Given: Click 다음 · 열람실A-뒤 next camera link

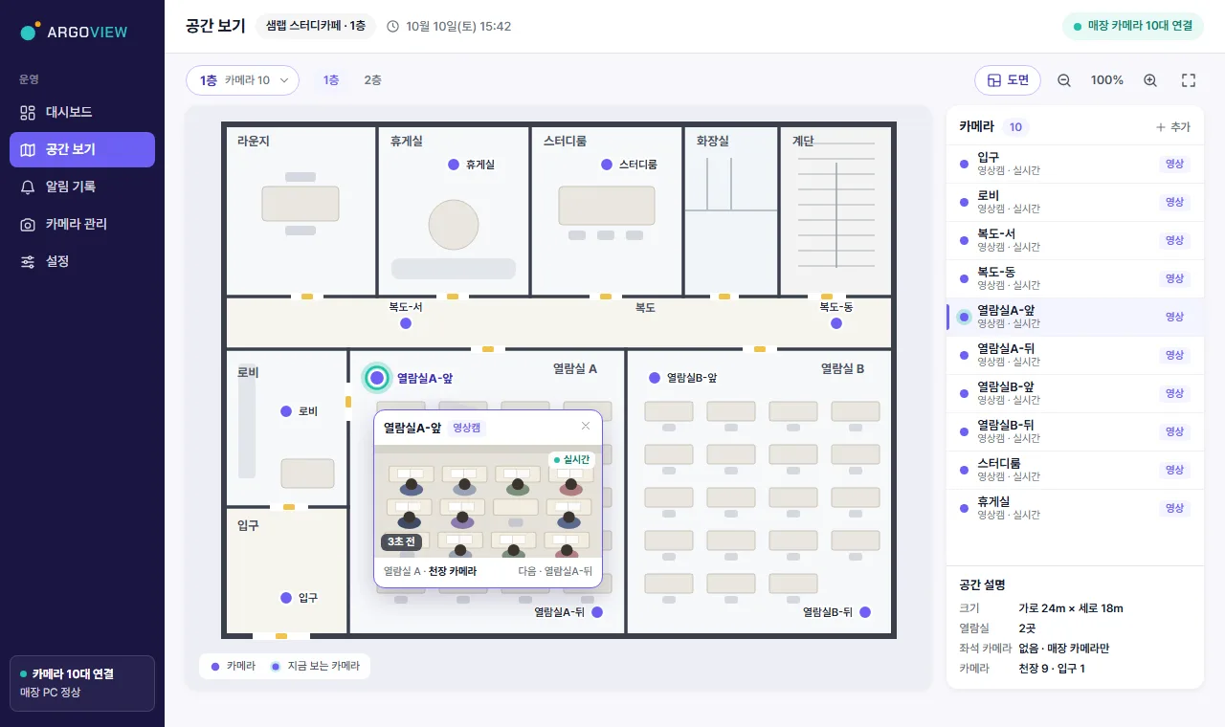Looking at the screenshot, I should pyautogui.click(x=555, y=571).
